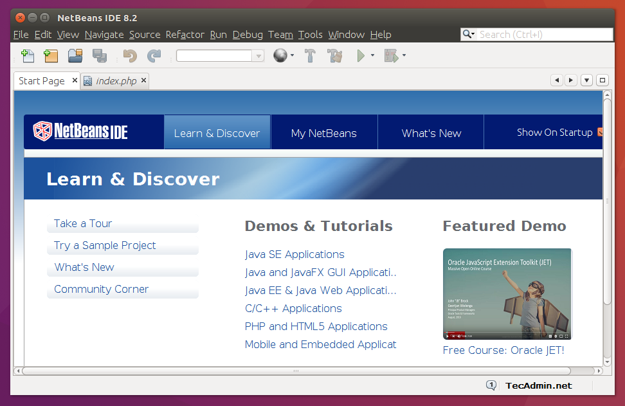Click the search magnifier icon
Image resolution: width=625 pixels, height=406 pixels.
coord(468,34)
